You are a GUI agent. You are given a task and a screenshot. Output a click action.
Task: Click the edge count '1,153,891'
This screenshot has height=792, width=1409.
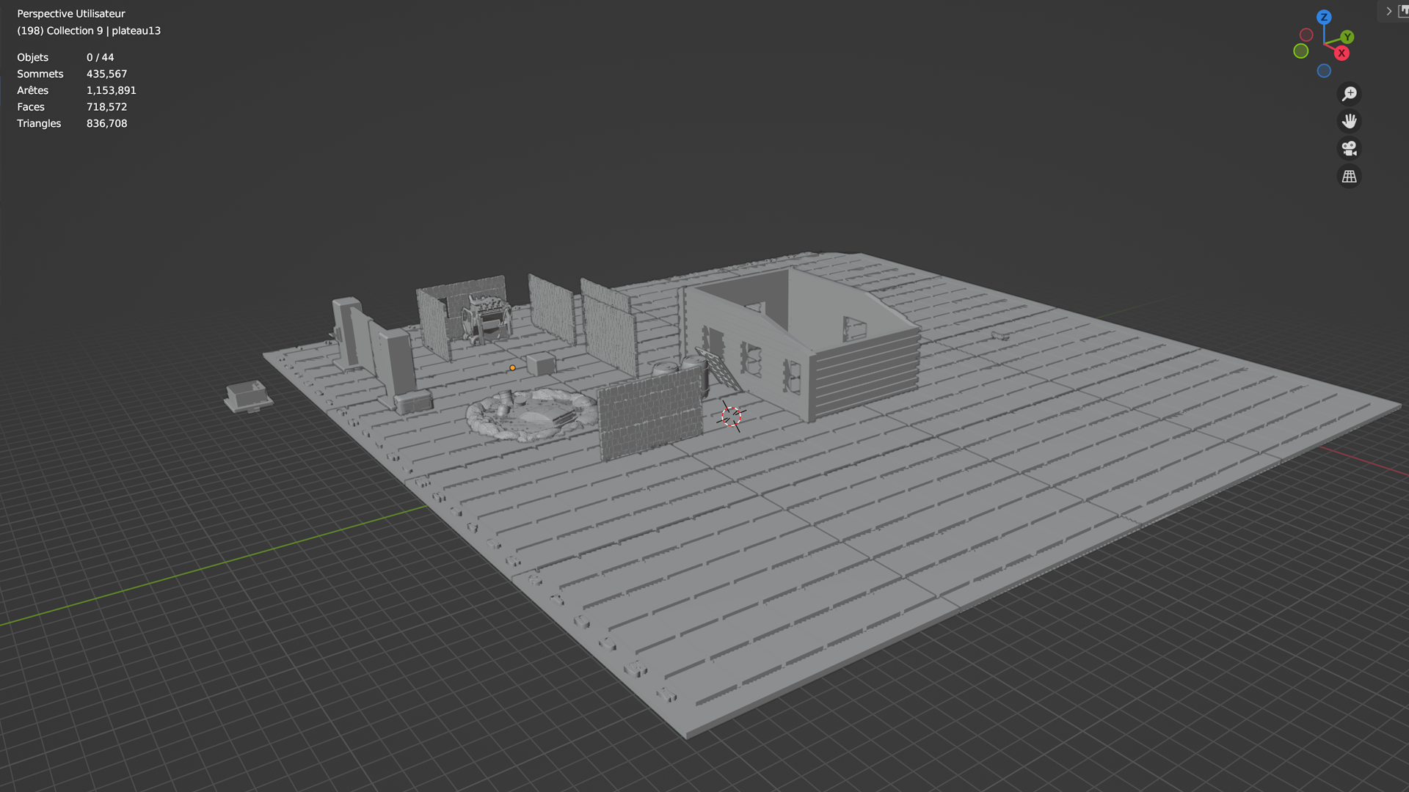pyautogui.click(x=112, y=90)
